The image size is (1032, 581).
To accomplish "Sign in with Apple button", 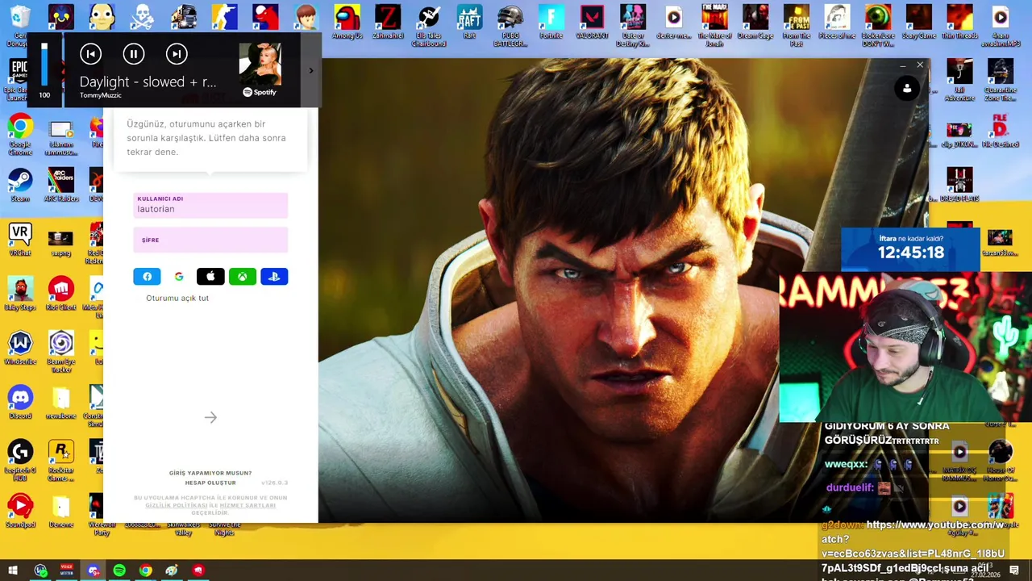I will point(210,277).
